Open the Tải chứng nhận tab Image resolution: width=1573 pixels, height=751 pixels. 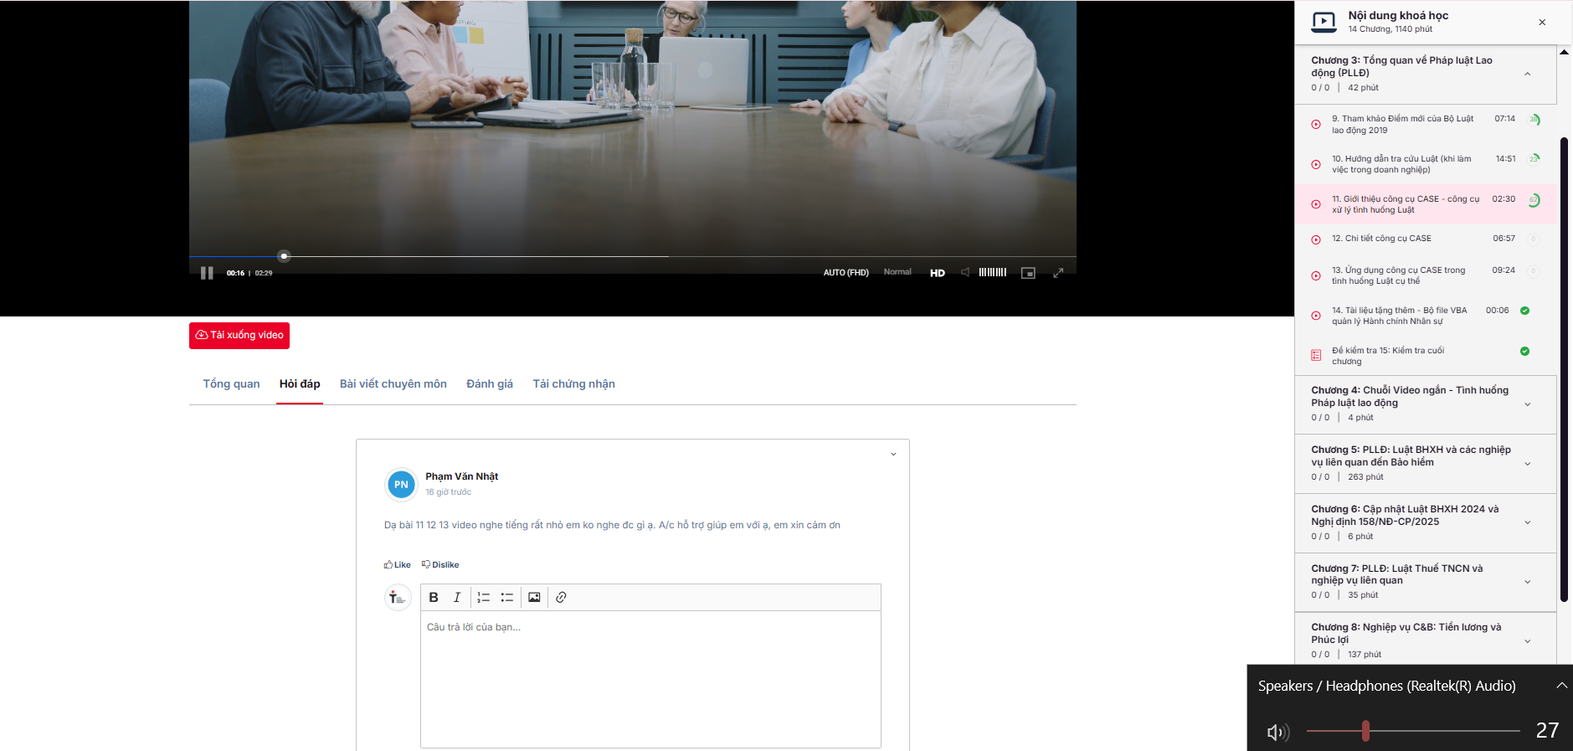click(574, 384)
